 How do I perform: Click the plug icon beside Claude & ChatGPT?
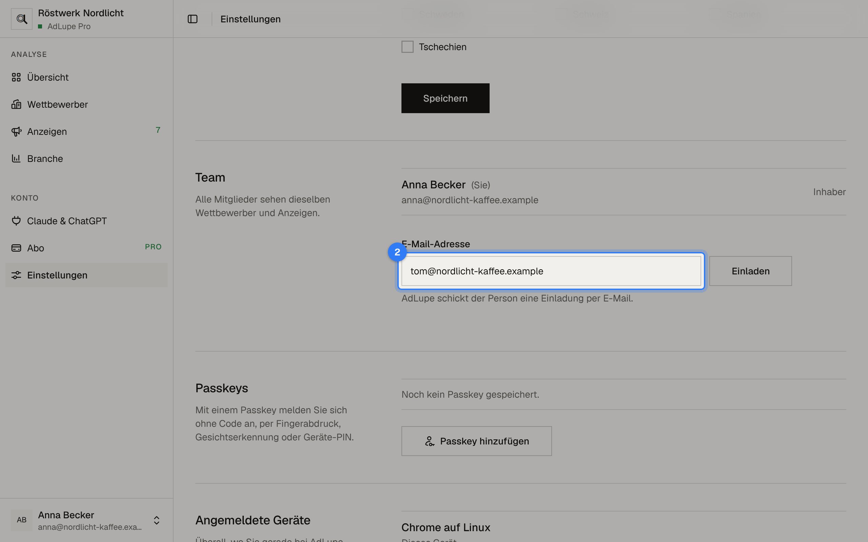point(16,221)
